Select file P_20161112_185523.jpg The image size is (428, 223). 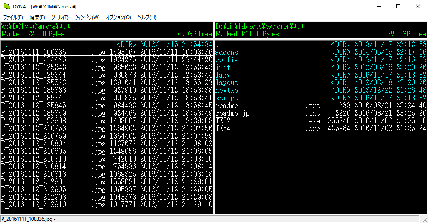(107, 83)
